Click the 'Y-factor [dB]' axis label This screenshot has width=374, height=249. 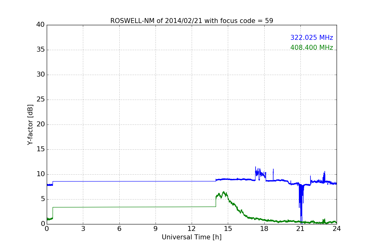30,125
